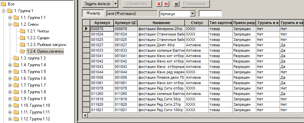Open the 'Задать фильтр' dropdown arrow
Viewport: 304px width, 123px height.
coord(115,4)
